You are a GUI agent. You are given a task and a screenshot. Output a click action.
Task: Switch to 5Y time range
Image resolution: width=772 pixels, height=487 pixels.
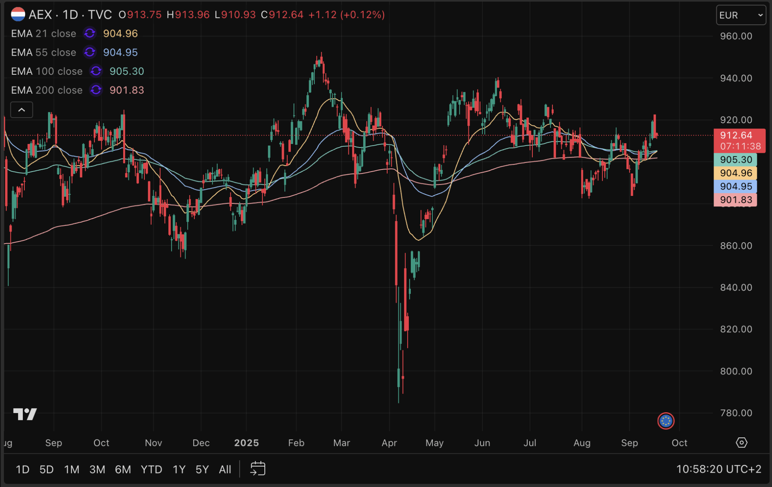coord(202,469)
